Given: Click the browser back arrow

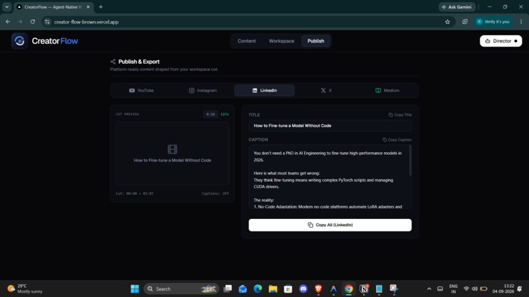Looking at the screenshot, I should point(8,22).
